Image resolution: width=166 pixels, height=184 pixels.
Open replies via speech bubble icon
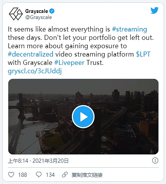39,175
